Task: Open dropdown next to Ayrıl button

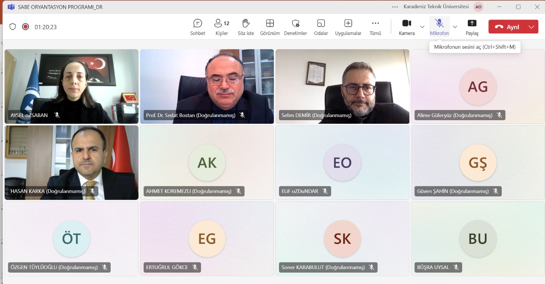Action: point(532,27)
